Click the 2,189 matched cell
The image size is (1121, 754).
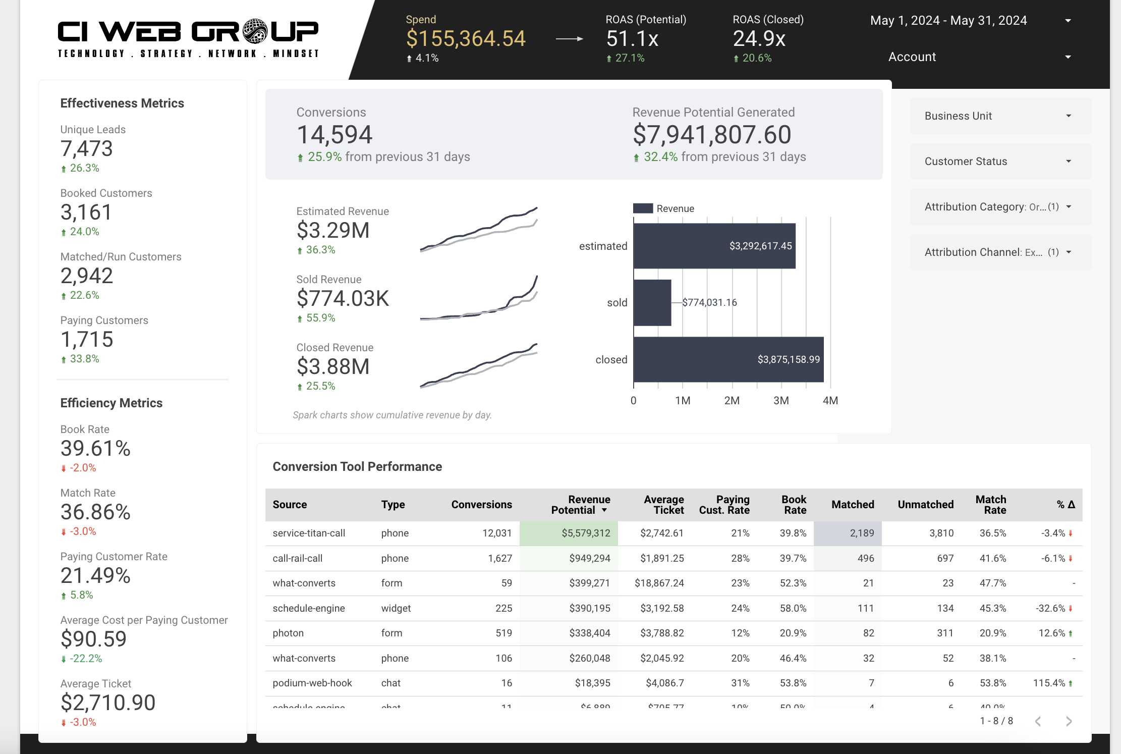848,533
